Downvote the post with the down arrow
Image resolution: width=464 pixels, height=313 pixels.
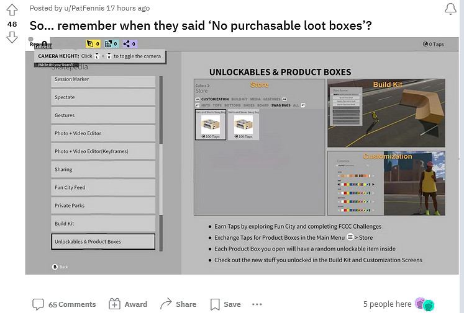(12, 38)
